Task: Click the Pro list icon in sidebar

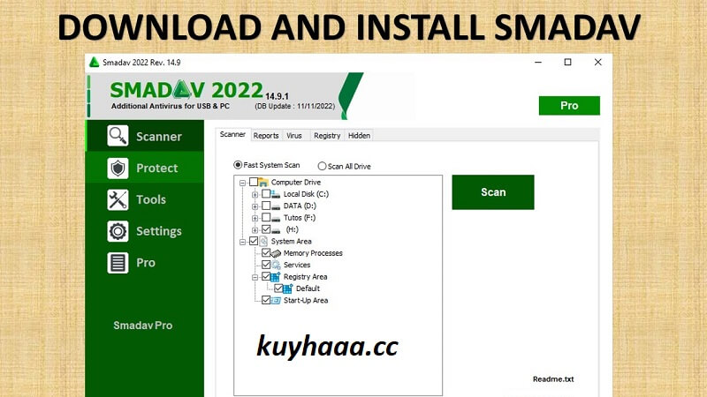Action: pos(118,263)
